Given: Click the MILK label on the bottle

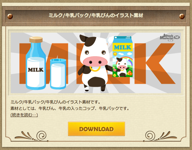Looking at the screenshot, I should pyautogui.click(x=36, y=70).
